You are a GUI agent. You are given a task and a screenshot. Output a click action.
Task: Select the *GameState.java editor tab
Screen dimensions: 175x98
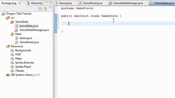tap(164, 3)
